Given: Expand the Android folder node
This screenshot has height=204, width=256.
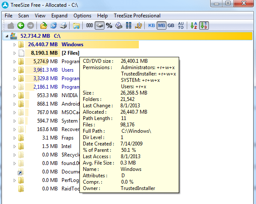Looking at the screenshot, I should point(14,104).
